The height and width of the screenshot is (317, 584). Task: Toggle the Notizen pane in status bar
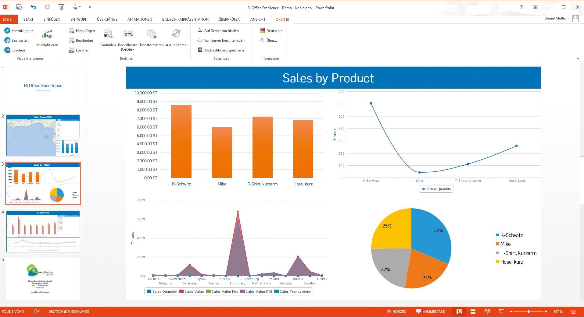coord(396,312)
